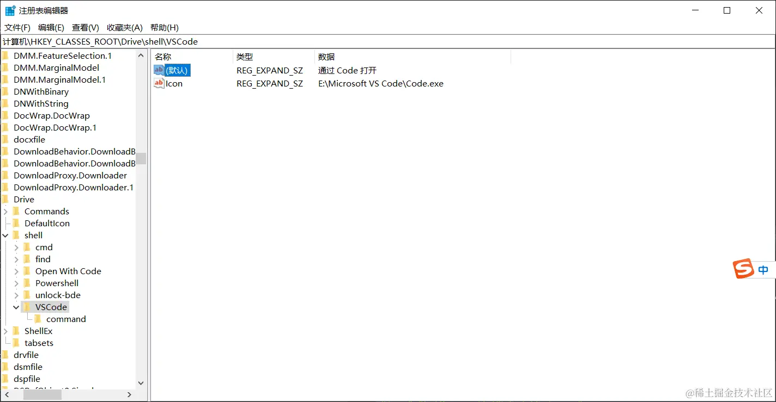The image size is (776, 402).
Task: Expand the Commands key
Action: 5,212
